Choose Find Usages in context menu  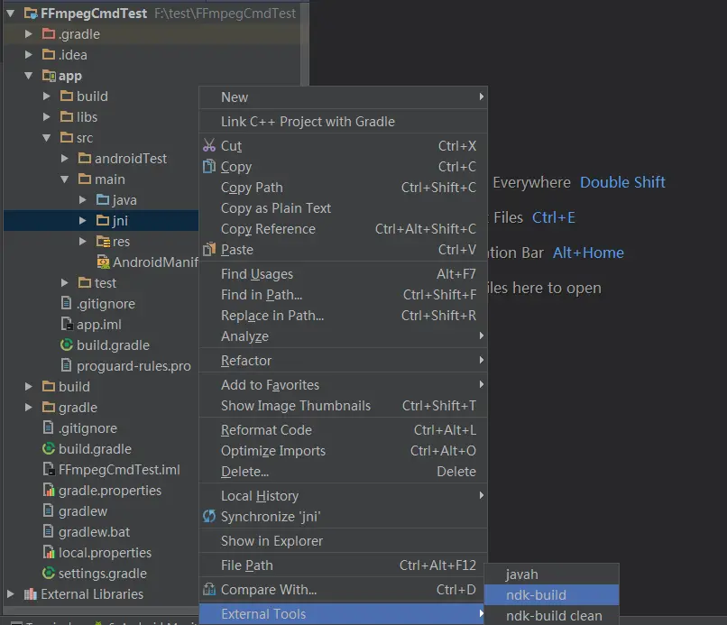pyautogui.click(x=343, y=274)
